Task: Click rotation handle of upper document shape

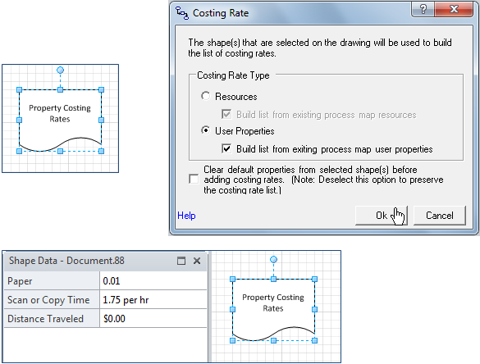Action: 60,71
